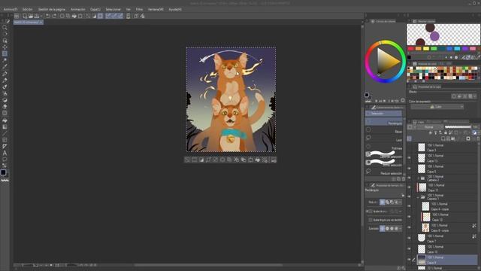The width and height of the screenshot is (481, 271).
Task: Open Archivo menu
Action: [x=11, y=10]
